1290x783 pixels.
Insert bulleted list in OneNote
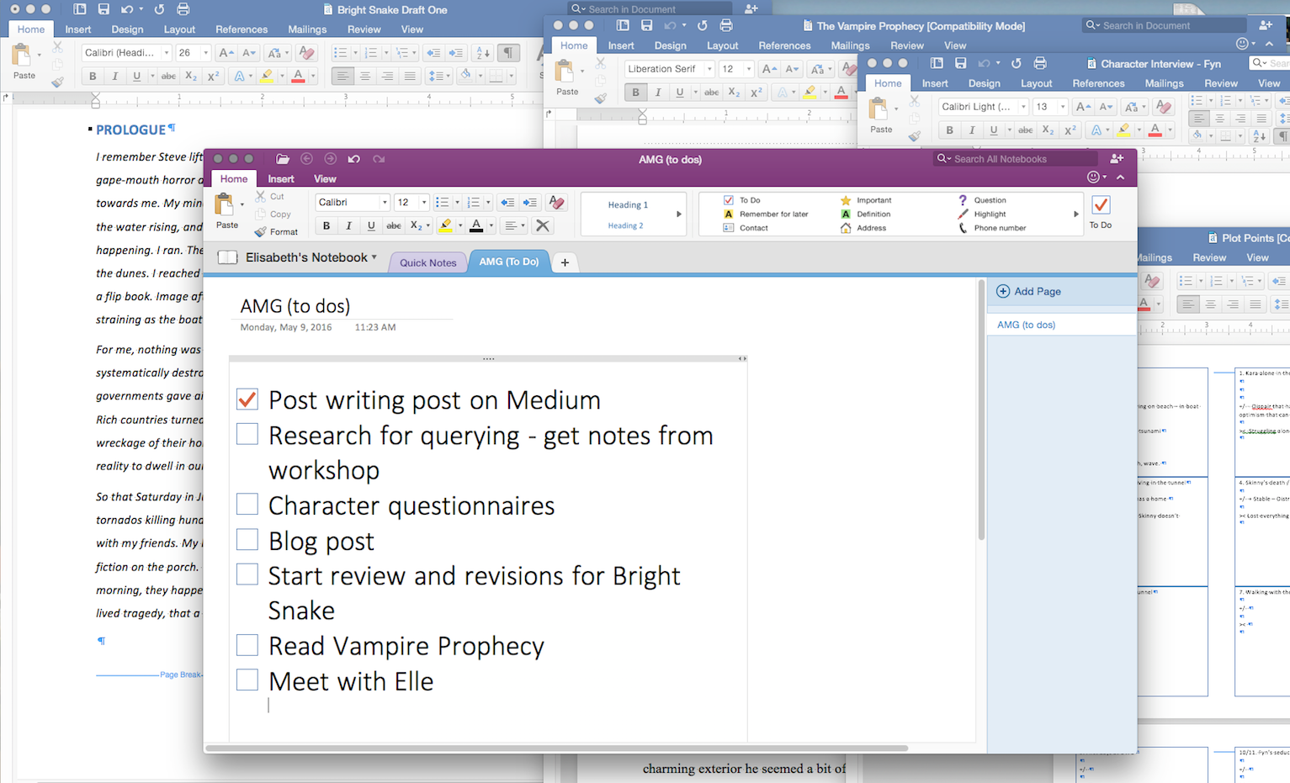442,203
